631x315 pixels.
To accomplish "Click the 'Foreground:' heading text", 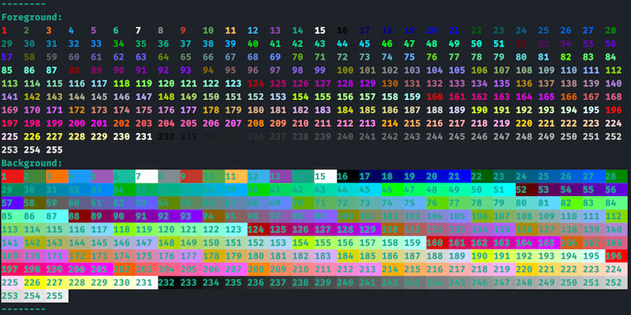I will coord(32,17).
